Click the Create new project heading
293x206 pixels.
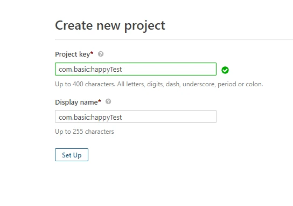110,26
